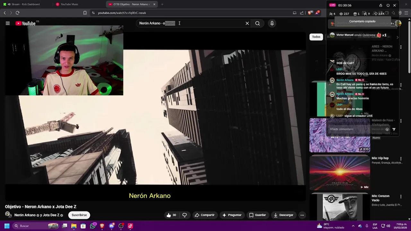The image size is (411, 231).
Task: Open options for Mix: Corazon Vacio
Action: coord(401,196)
